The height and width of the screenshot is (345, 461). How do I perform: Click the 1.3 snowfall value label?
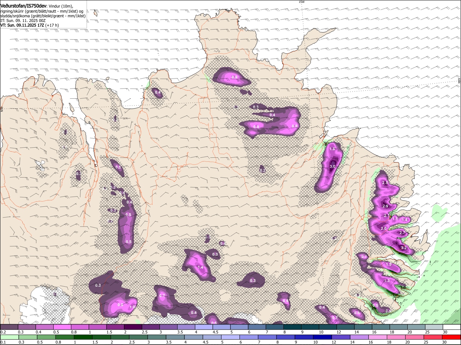[x=387, y=281]
